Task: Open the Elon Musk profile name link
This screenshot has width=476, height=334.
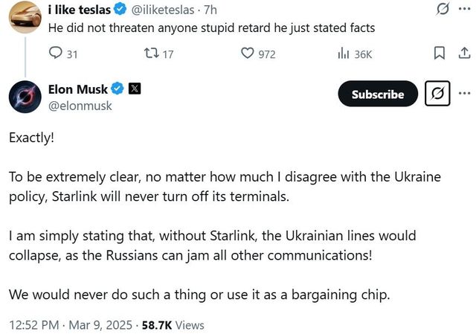Action: [x=78, y=90]
